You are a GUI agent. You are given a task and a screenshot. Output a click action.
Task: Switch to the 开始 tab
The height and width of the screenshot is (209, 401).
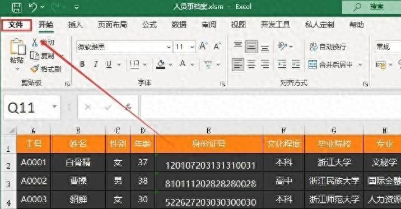[46, 25]
